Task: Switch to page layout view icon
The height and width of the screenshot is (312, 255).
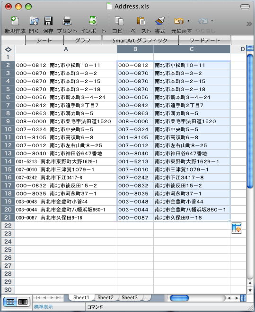Action: point(23,302)
